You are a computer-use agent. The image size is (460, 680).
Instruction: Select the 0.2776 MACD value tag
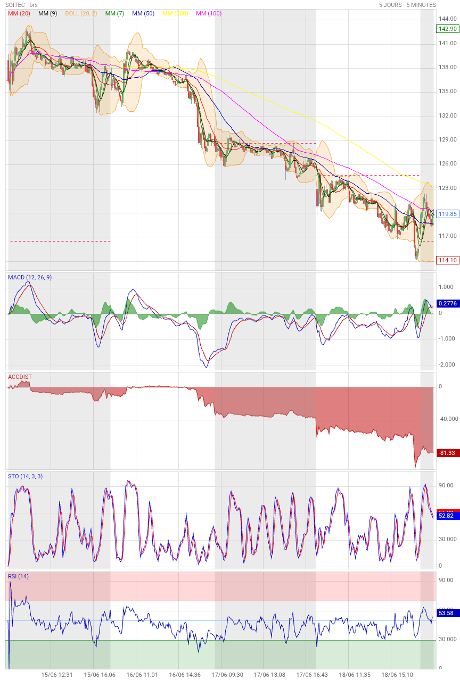[447, 303]
